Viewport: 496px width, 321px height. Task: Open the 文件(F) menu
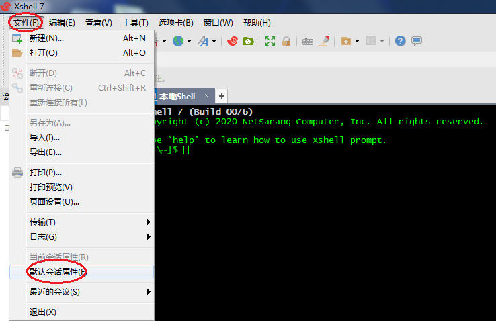point(26,23)
